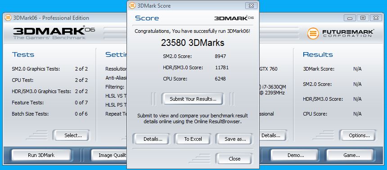Screen dimensions: 387x170
Task: Submit your benchmark results online
Action: tap(193, 99)
